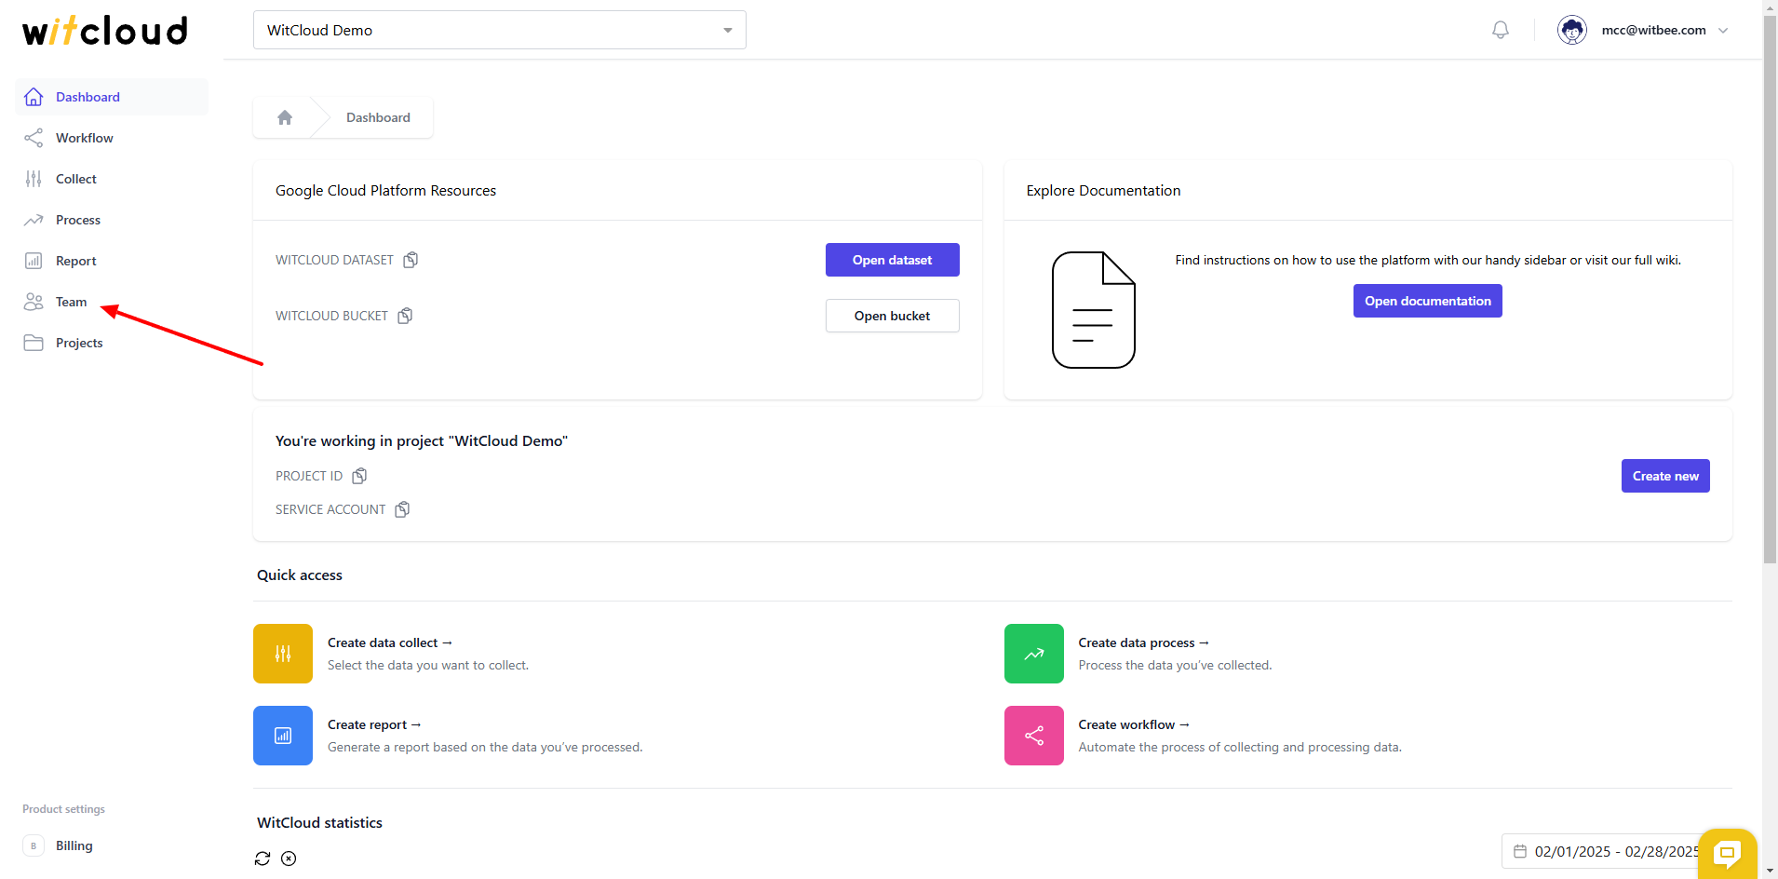This screenshot has width=1778, height=879.
Task: Copy the SERVICE ACCOUNT value
Action: click(x=402, y=509)
